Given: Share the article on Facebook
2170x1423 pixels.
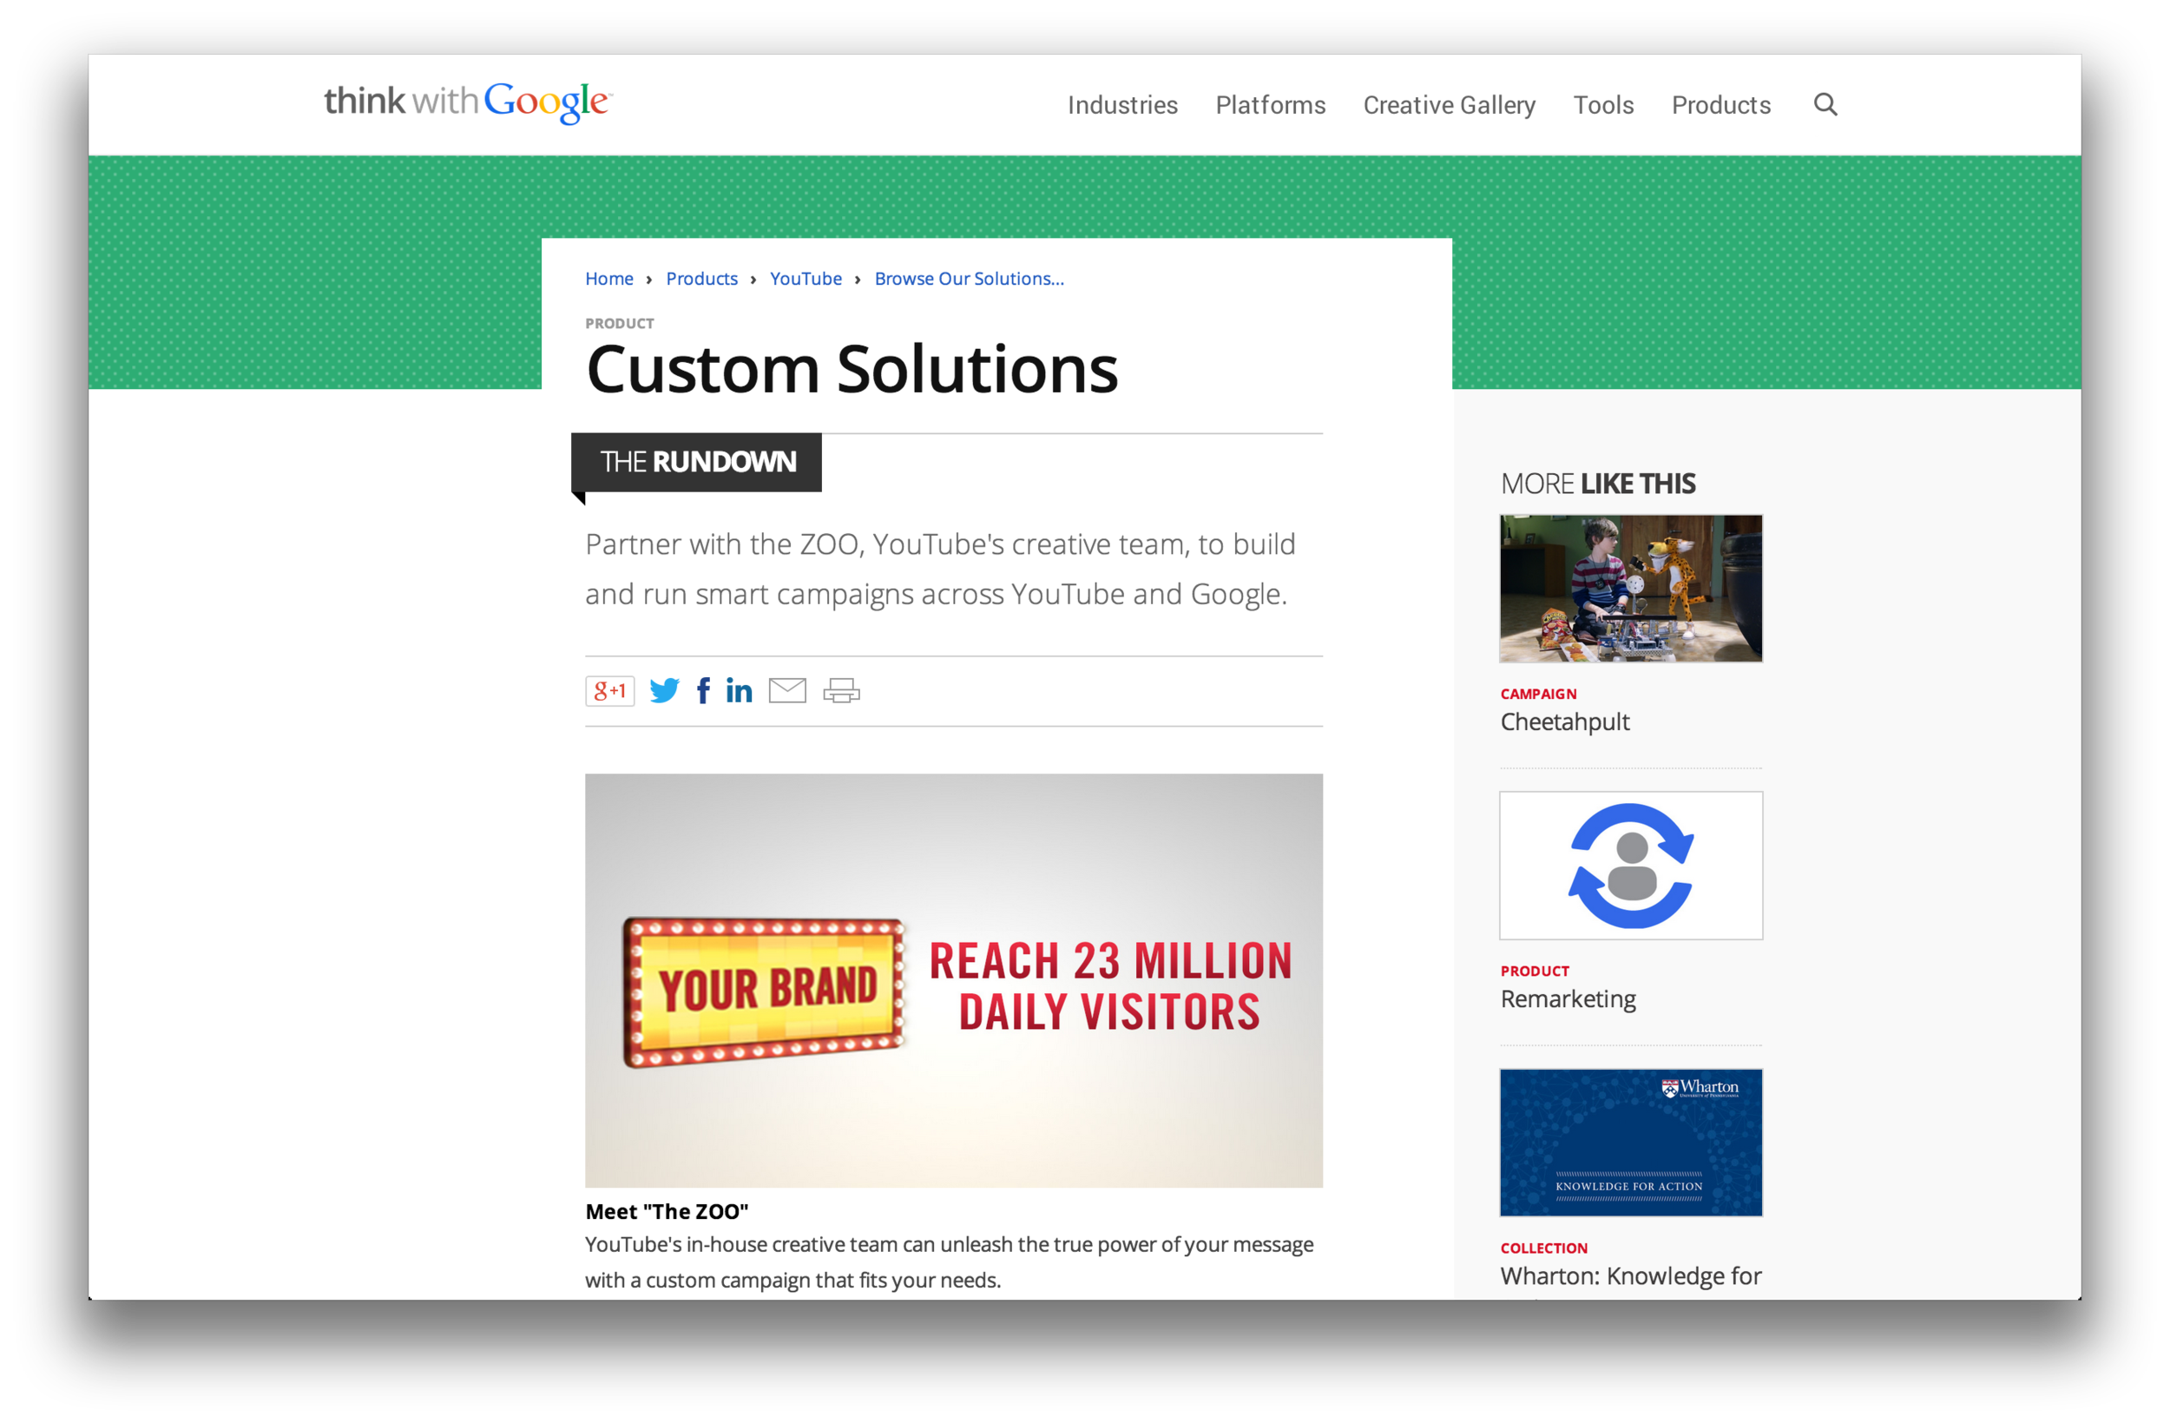Looking at the screenshot, I should pyautogui.click(x=702, y=690).
